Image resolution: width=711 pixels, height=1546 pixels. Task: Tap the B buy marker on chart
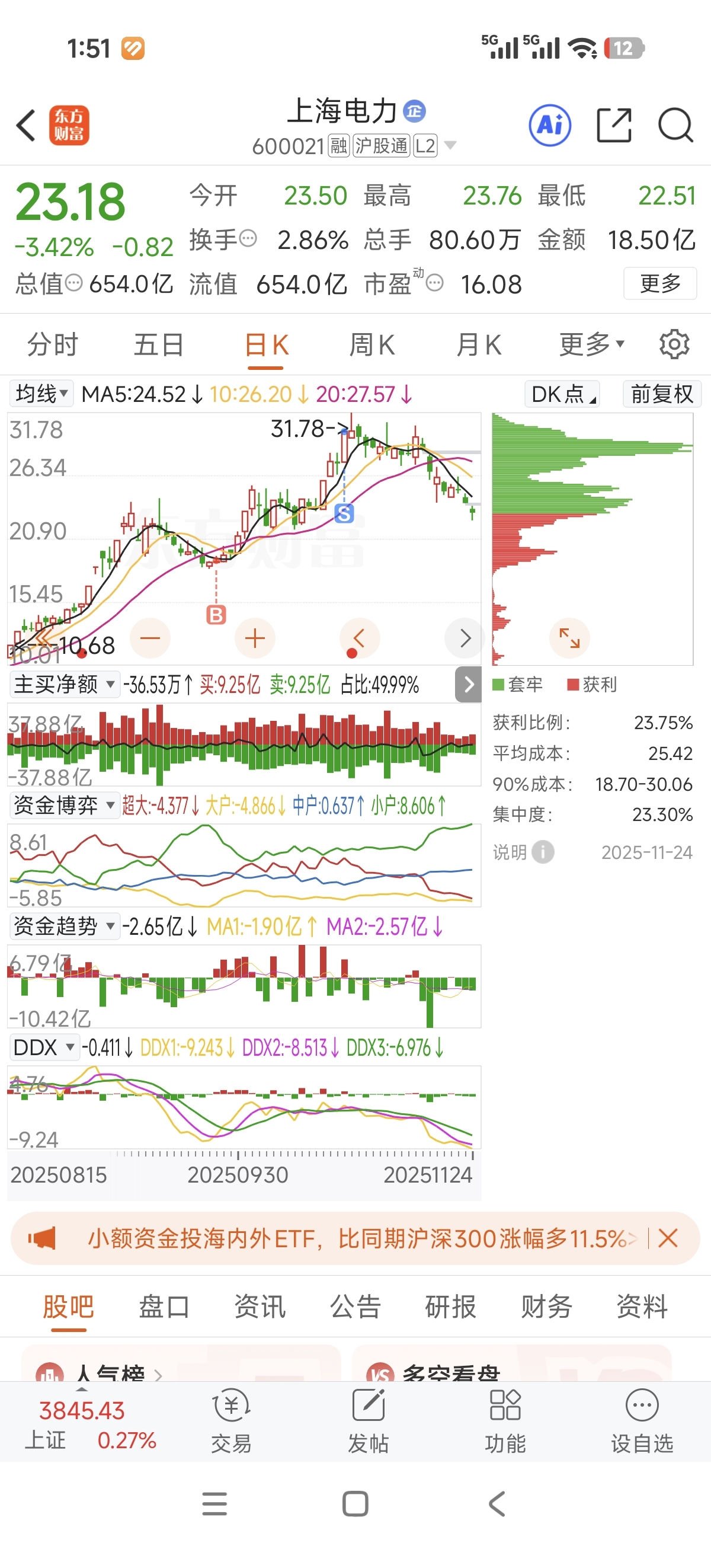point(216,615)
